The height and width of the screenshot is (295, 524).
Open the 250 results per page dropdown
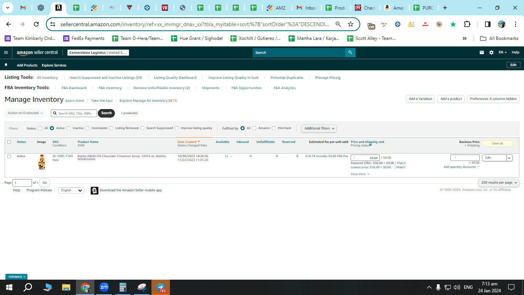499,182
